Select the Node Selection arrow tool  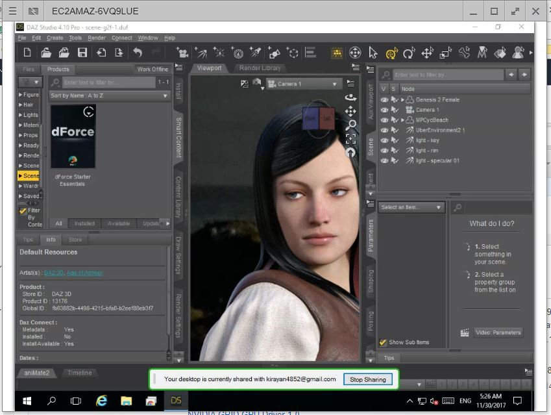373,53
